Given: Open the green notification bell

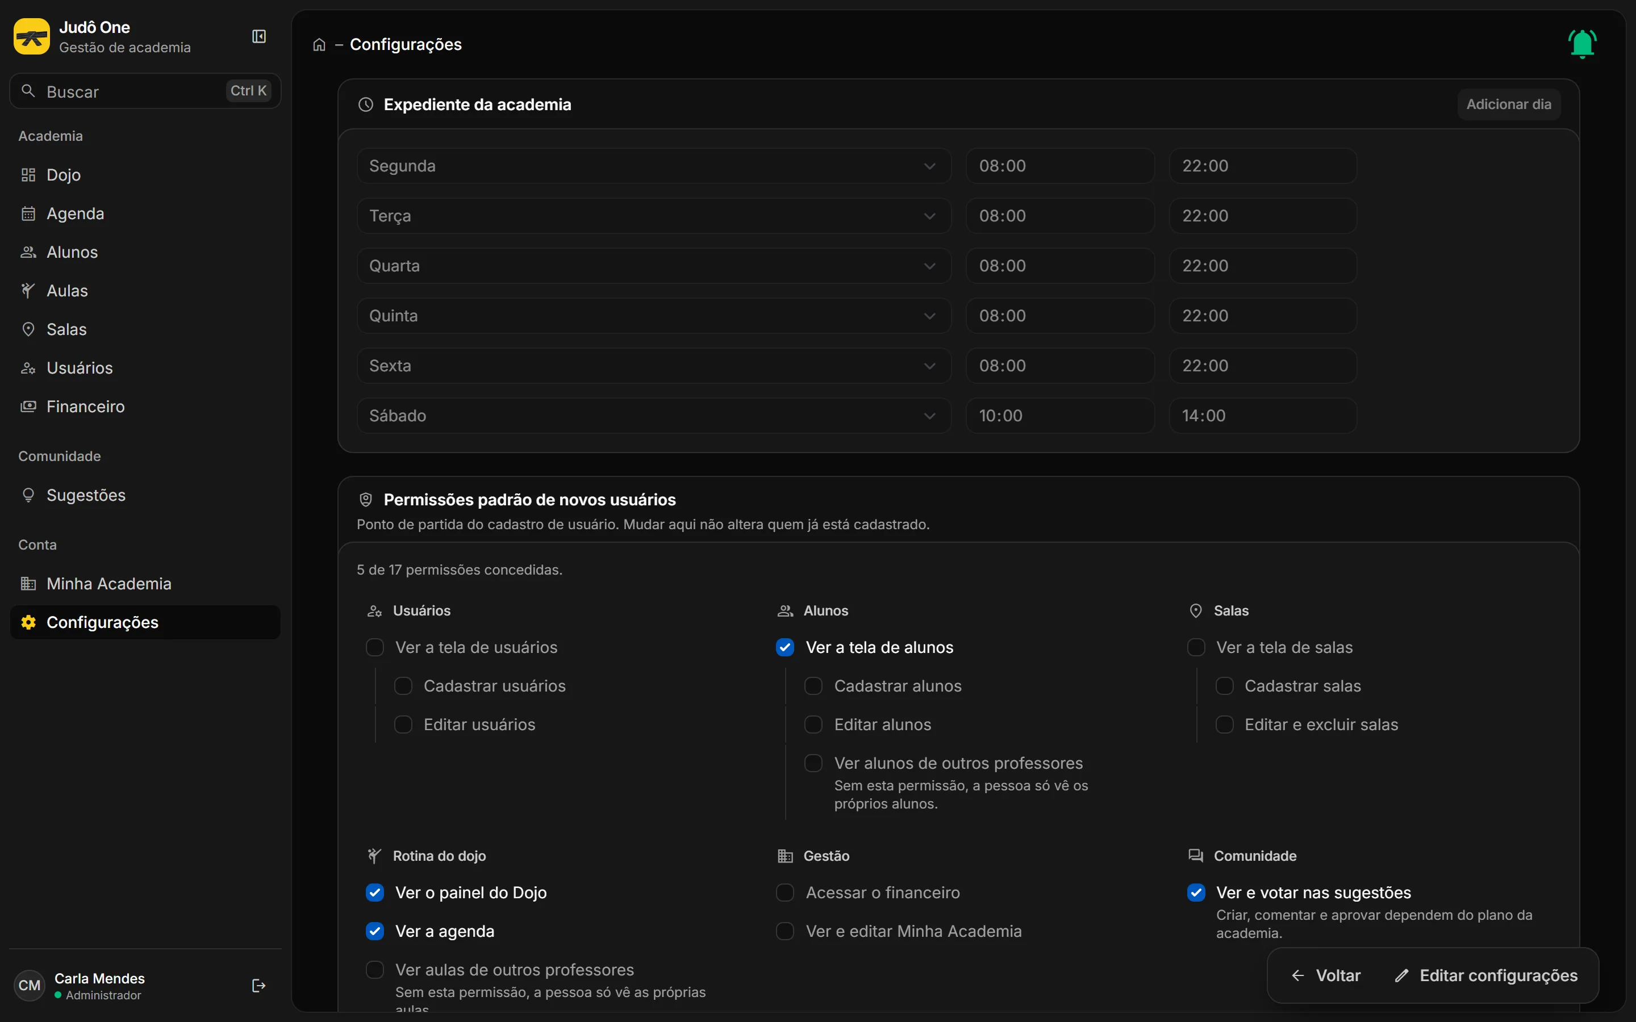Looking at the screenshot, I should [1582, 44].
